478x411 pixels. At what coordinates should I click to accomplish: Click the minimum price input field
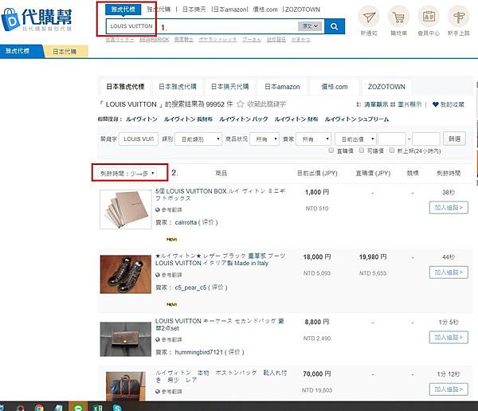tap(392, 139)
